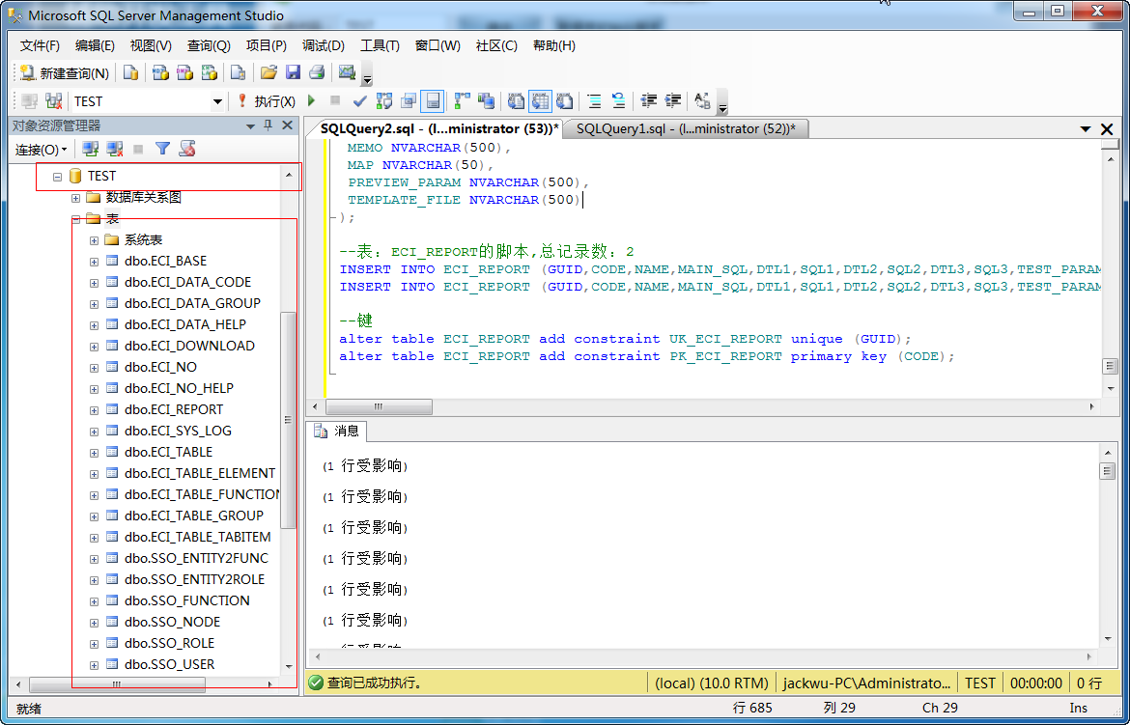Expand the 数据库关系图 folder
1130x725 pixels.
75,198
